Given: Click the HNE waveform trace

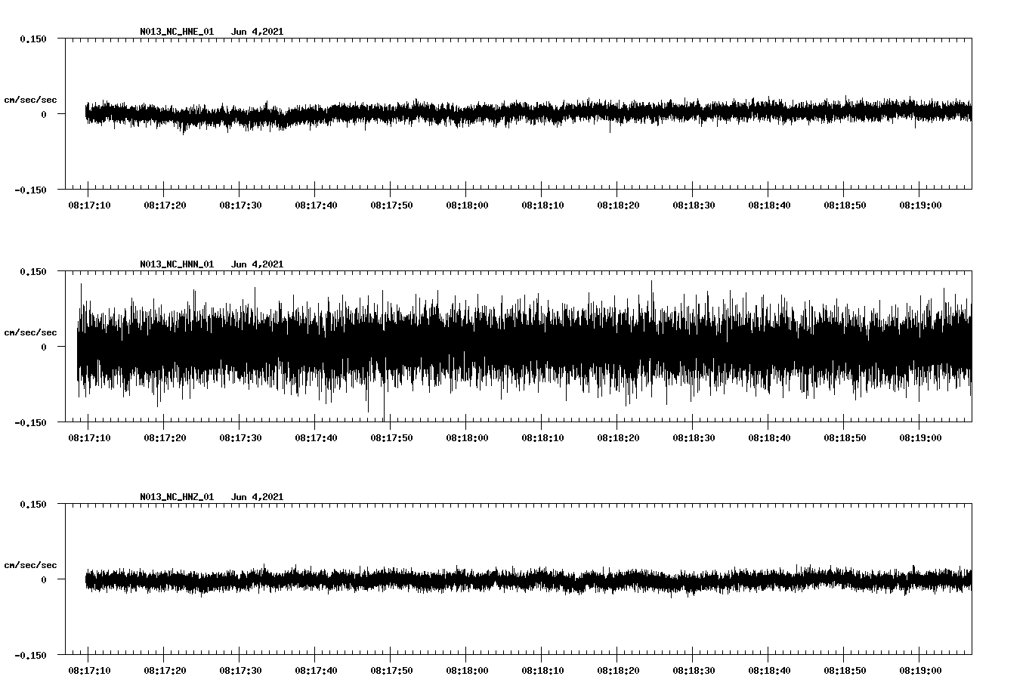Looking at the screenshot, I should point(529,113).
